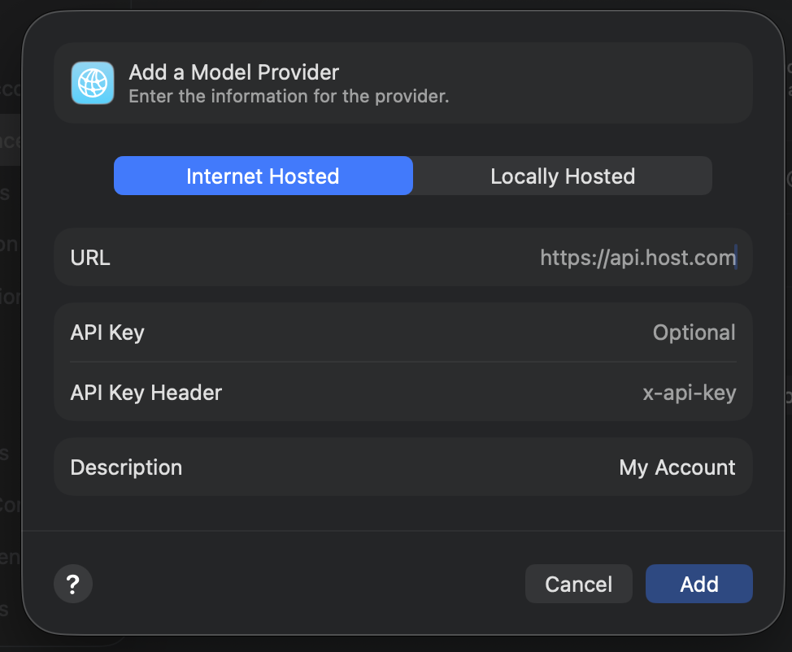Focus the API Key field showing Optional

(x=694, y=333)
